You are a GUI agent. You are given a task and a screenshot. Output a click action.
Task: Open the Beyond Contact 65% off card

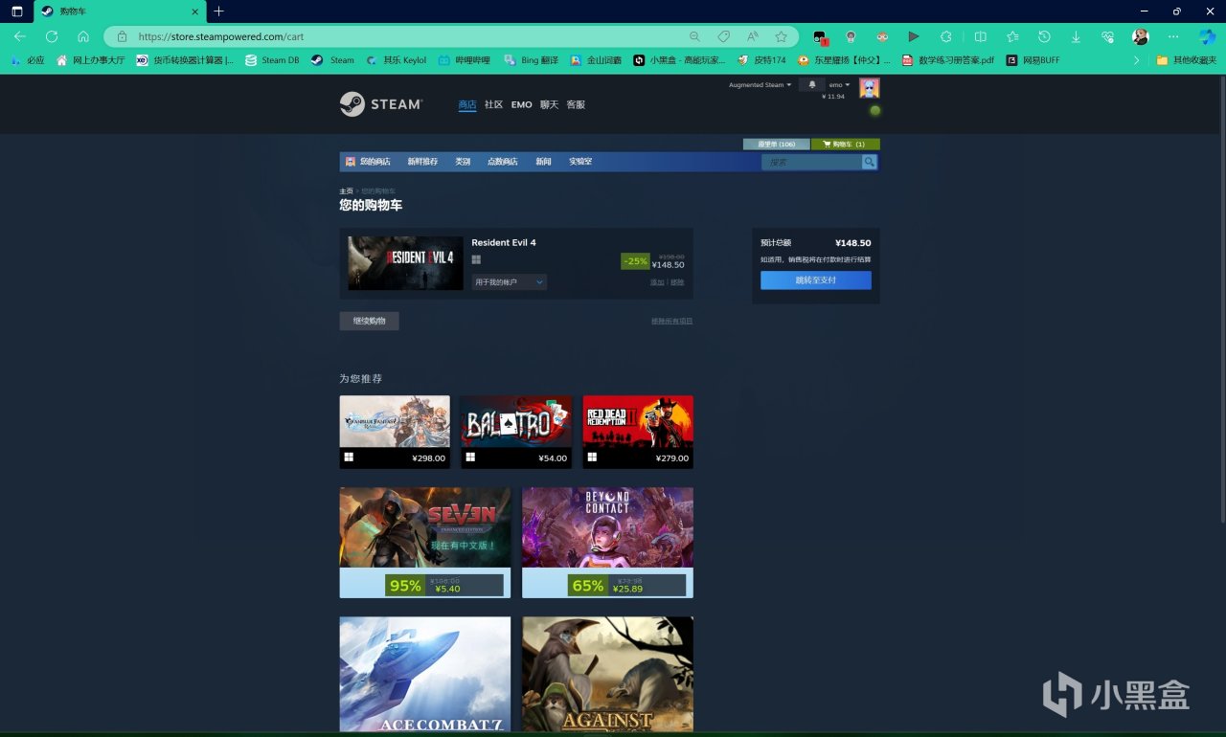point(607,543)
